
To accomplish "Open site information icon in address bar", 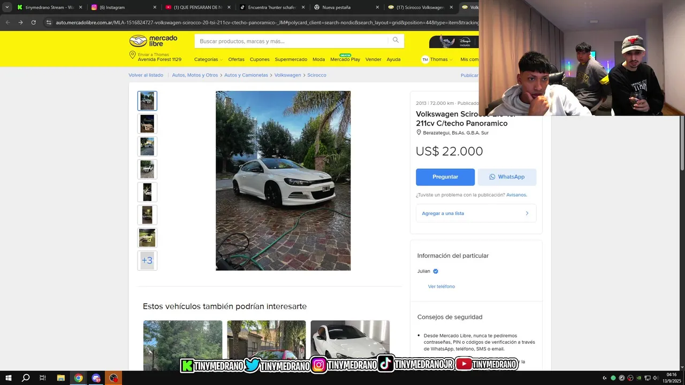I will pyautogui.click(x=49, y=22).
